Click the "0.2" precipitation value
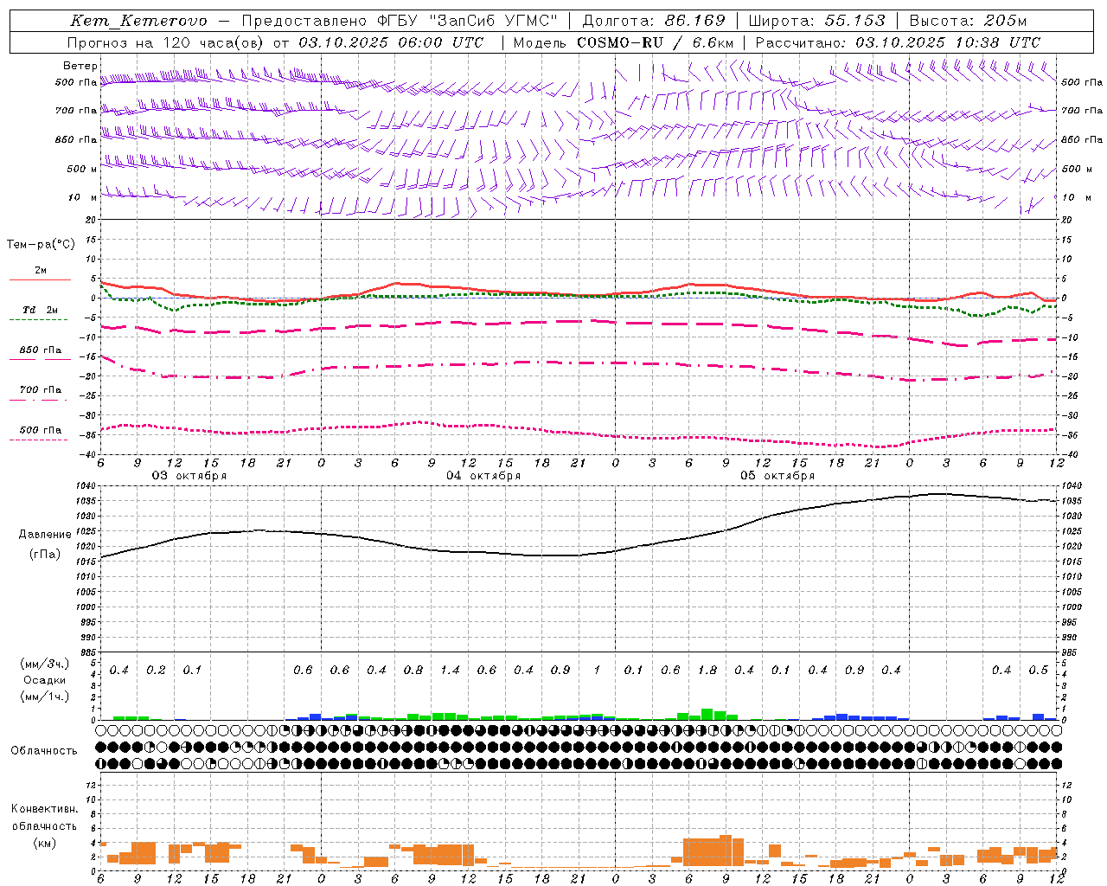This screenshot has height=886, width=1107. [156, 671]
